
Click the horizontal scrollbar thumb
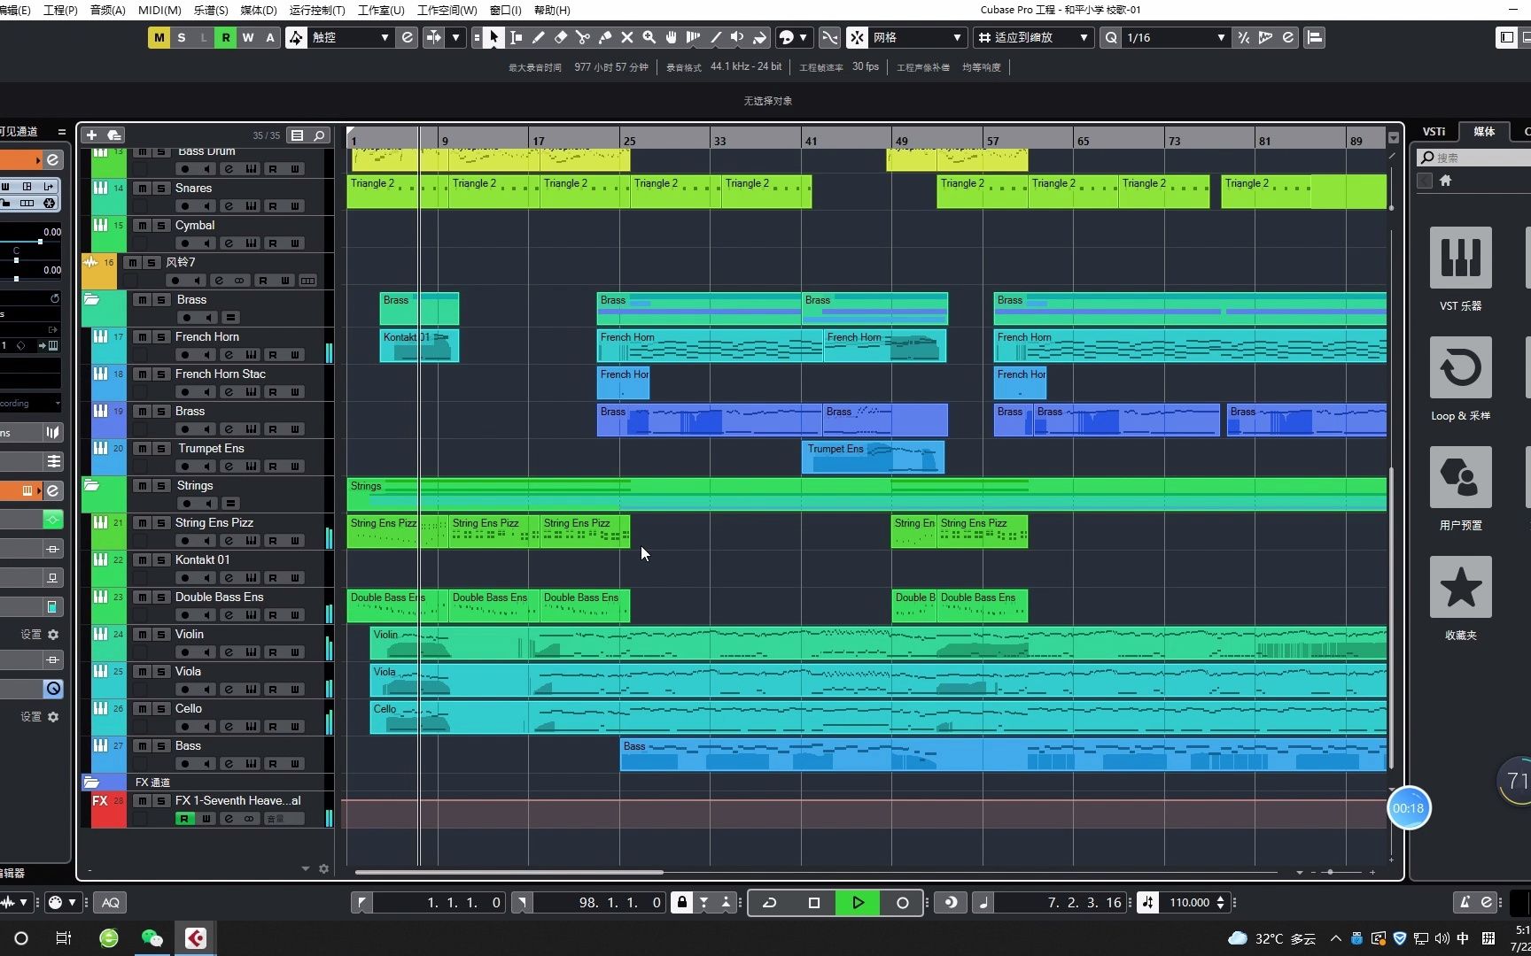tap(509, 872)
